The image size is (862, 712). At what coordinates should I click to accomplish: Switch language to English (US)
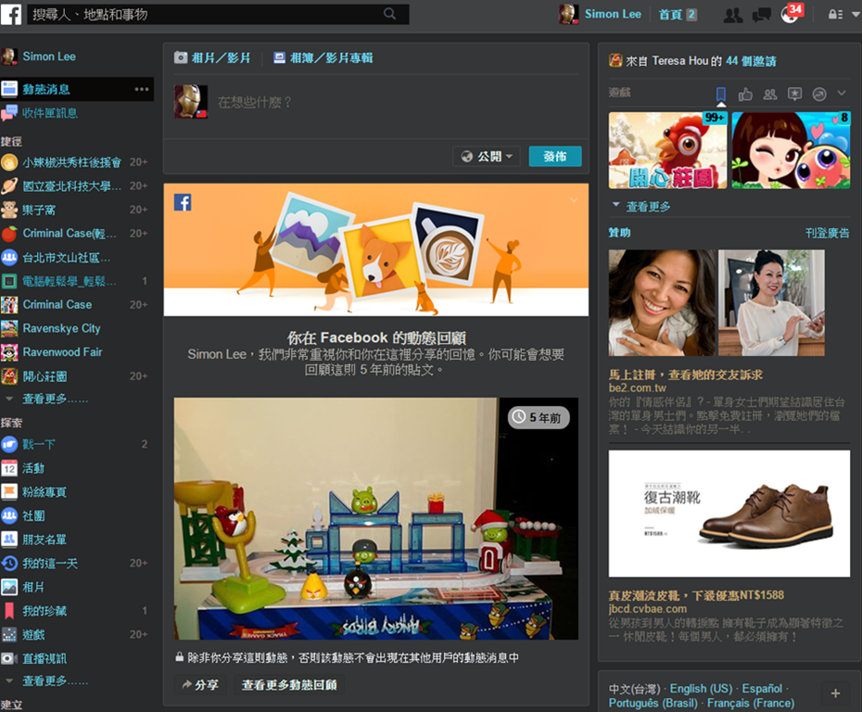pos(701,688)
